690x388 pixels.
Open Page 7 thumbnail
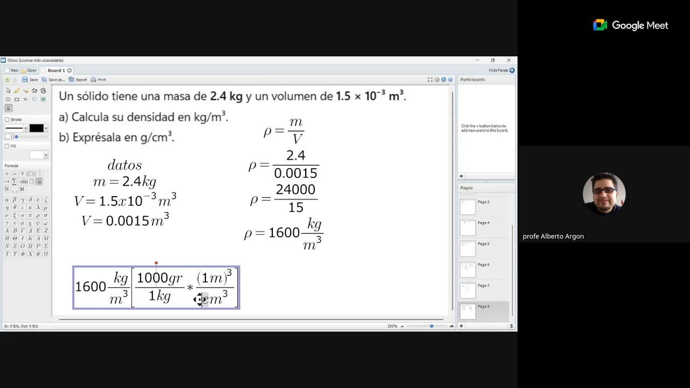click(468, 290)
